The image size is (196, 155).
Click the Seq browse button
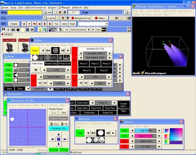tap(47, 12)
